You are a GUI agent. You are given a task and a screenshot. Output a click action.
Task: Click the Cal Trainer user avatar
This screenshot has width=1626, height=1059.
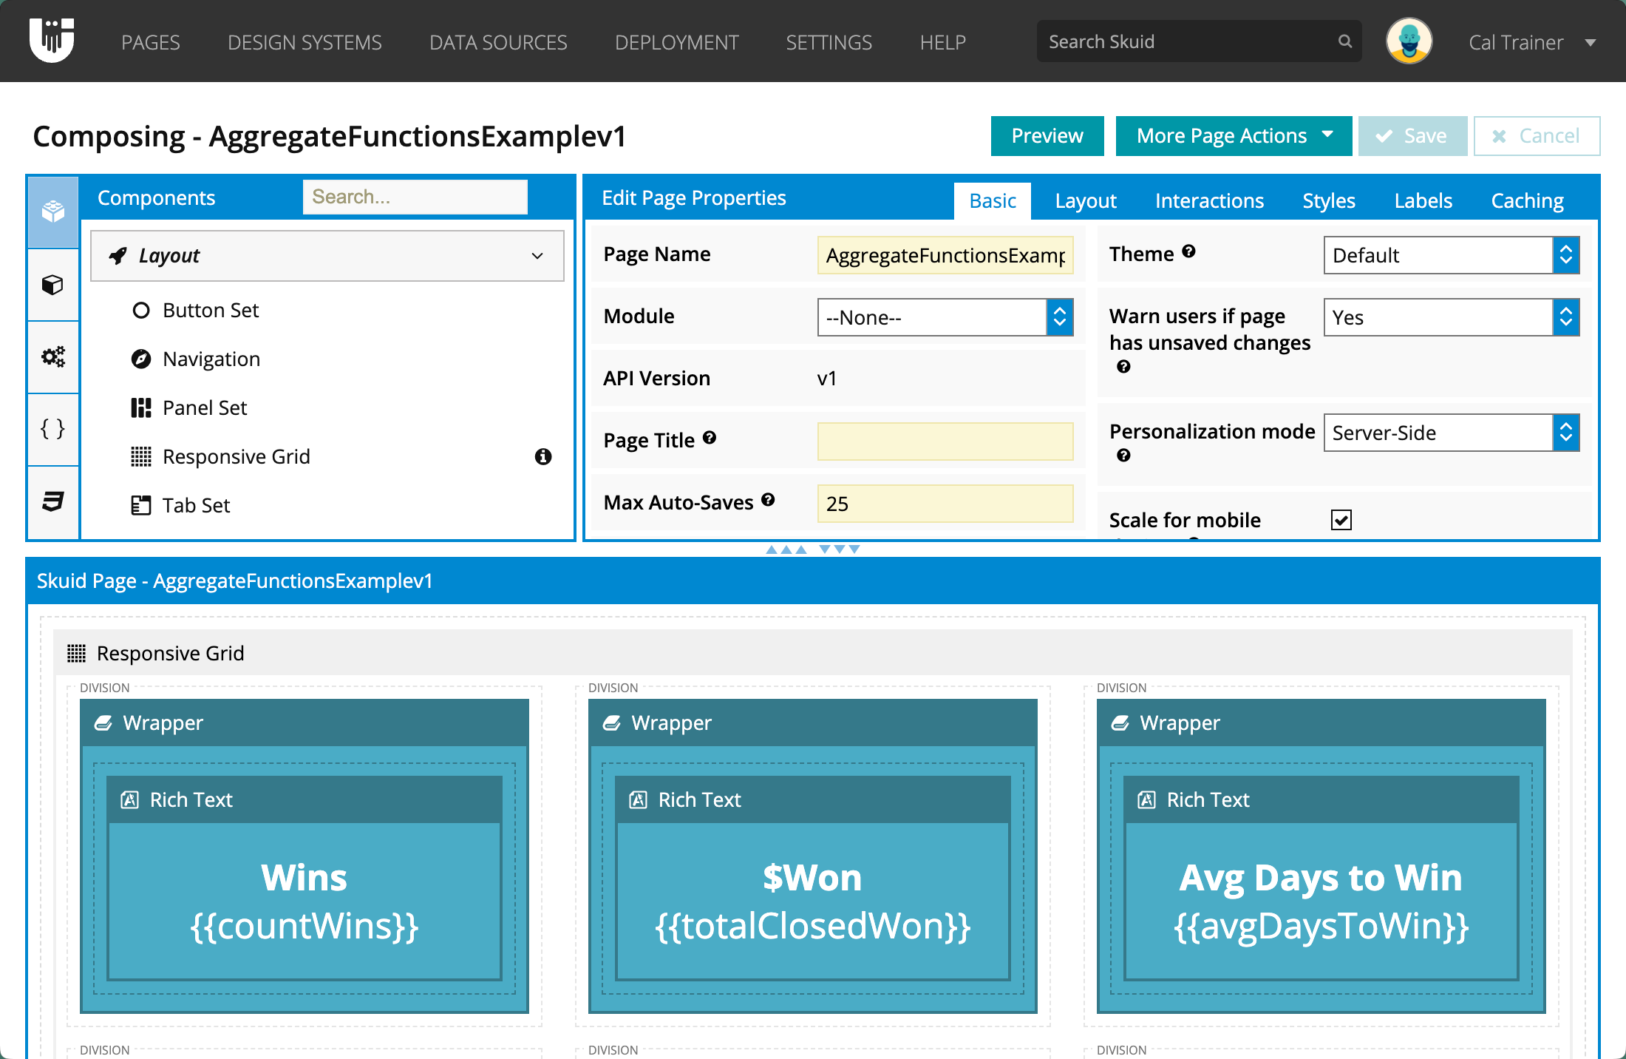1409,41
